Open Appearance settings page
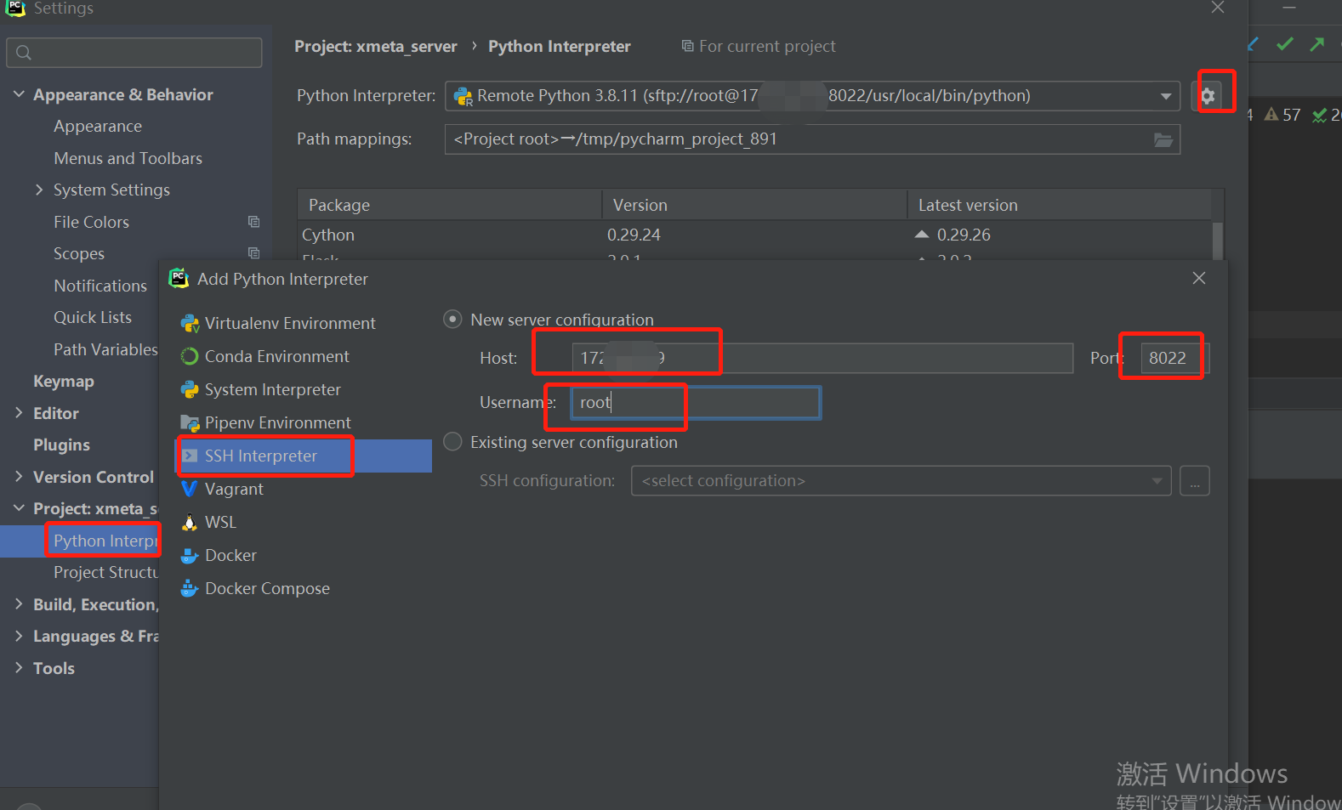The image size is (1342, 810). pos(98,126)
